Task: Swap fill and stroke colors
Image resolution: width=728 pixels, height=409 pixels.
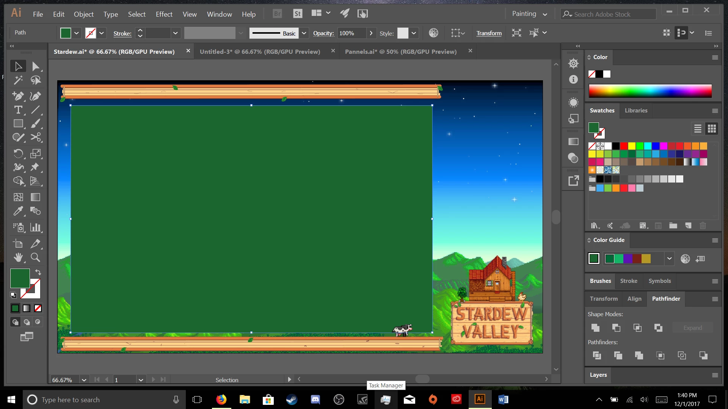Action: pyautogui.click(x=38, y=272)
